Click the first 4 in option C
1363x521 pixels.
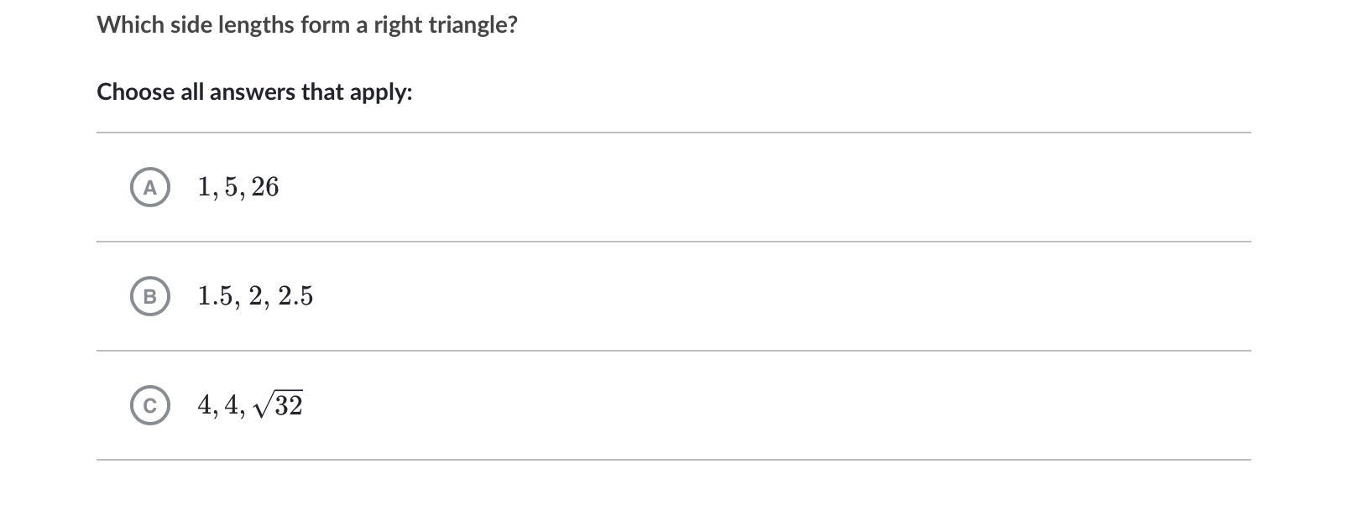205,405
